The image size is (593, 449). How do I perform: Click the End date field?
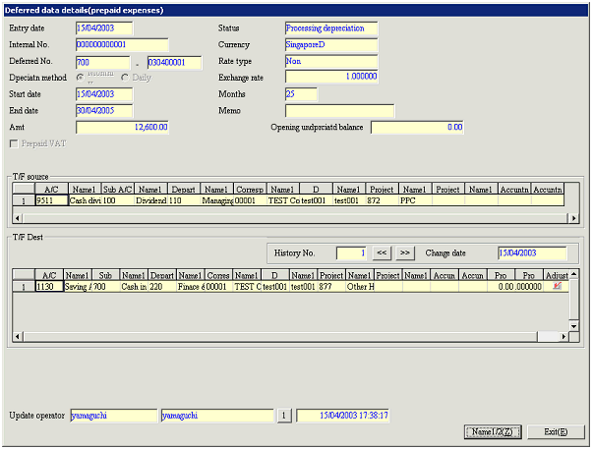point(104,111)
